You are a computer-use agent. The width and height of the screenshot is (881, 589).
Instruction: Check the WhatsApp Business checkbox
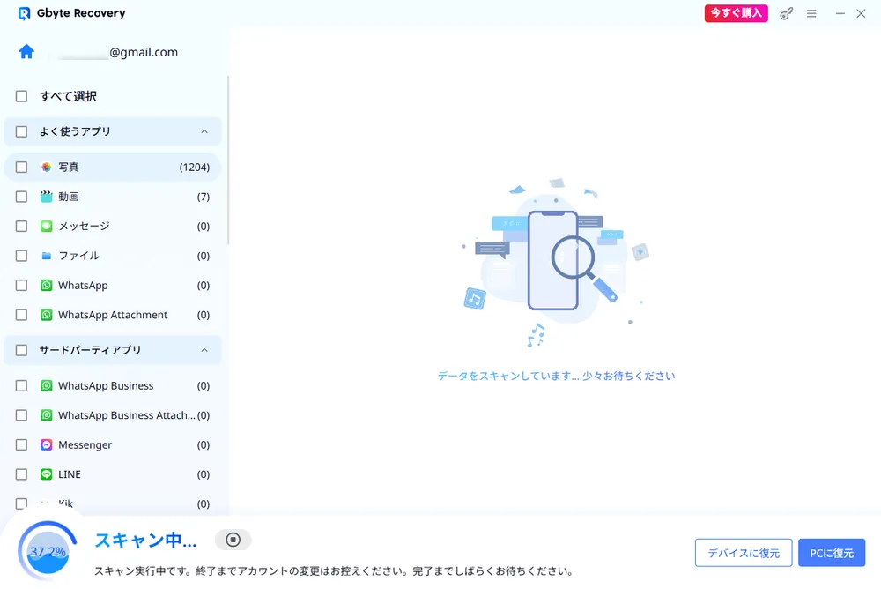click(21, 385)
